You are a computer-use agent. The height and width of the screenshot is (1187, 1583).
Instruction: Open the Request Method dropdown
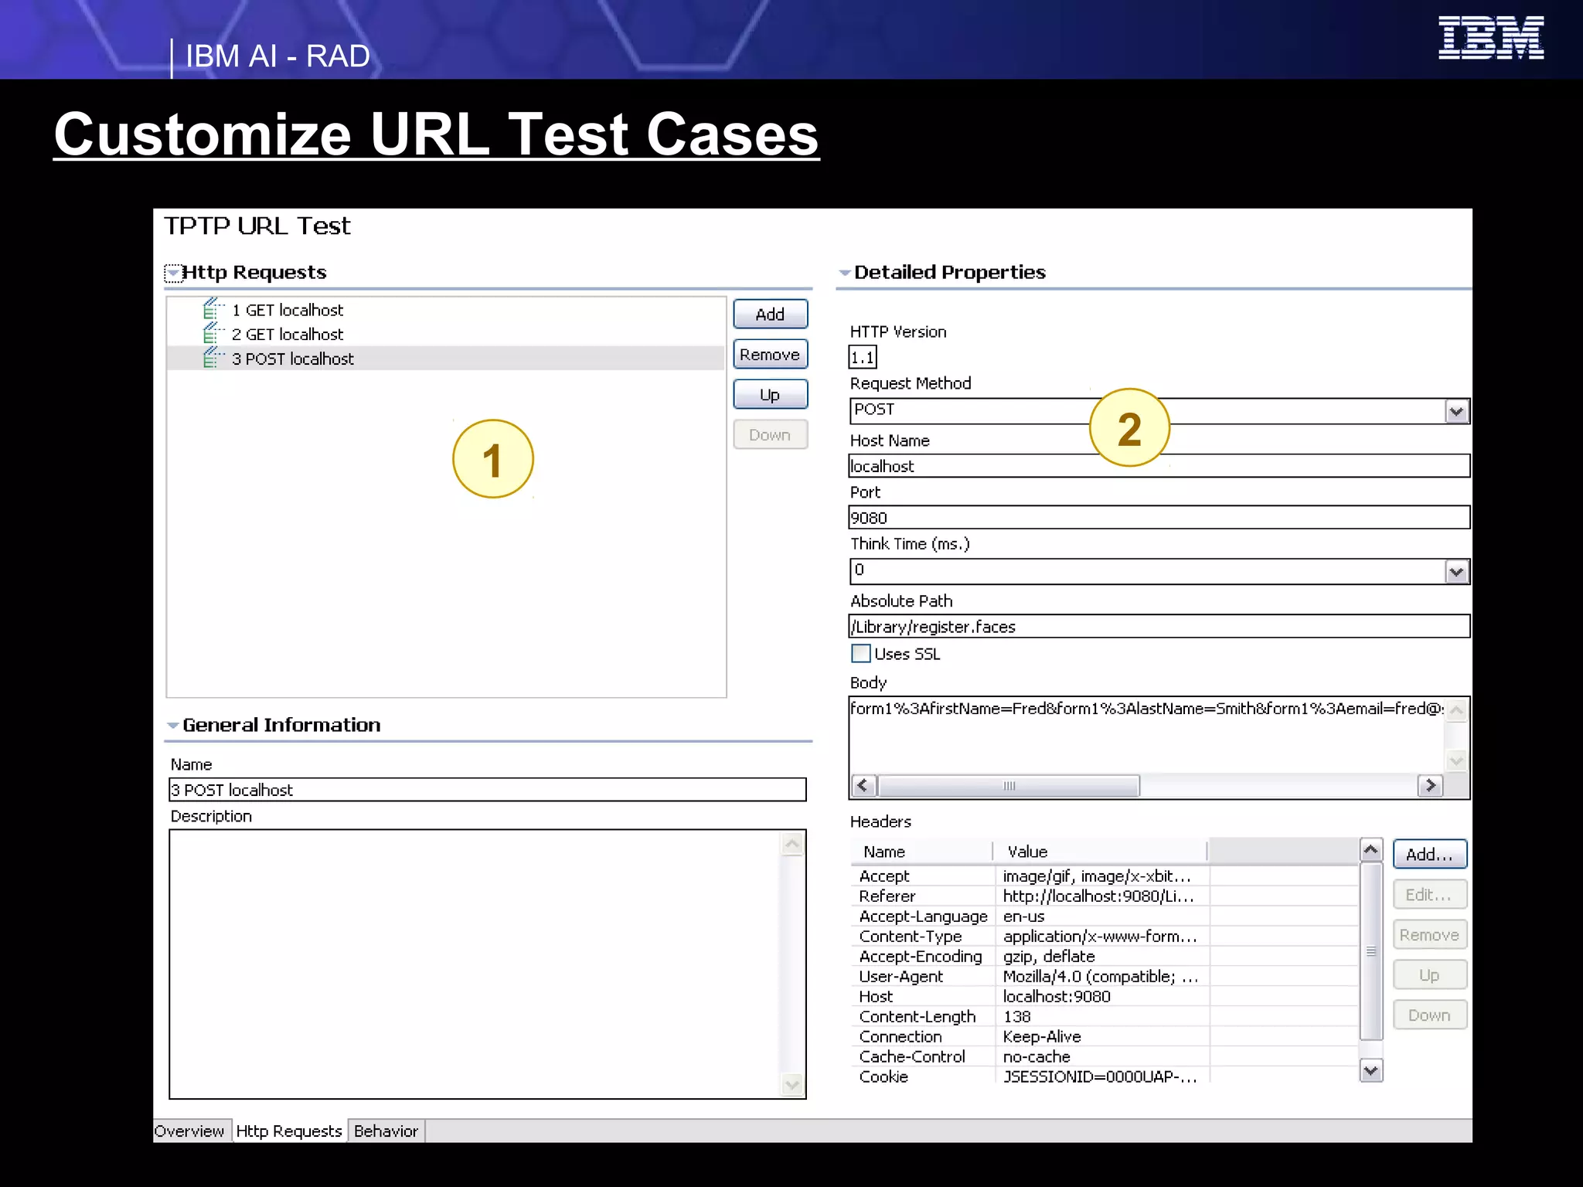click(1456, 411)
